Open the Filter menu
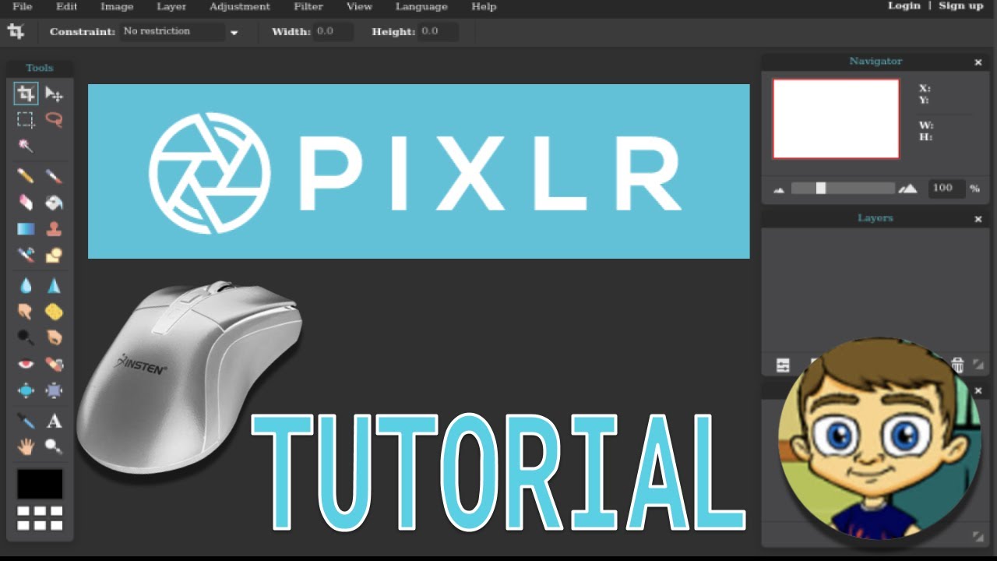This screenshot has height=561, width=997. 308,6
